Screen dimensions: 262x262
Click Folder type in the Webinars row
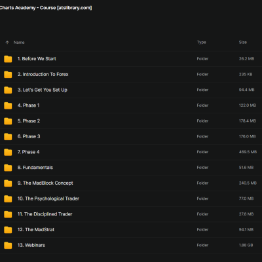(202, 245)
